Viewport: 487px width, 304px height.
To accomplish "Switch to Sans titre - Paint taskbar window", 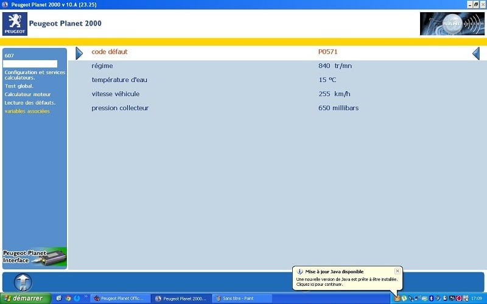I will point(242,299).
